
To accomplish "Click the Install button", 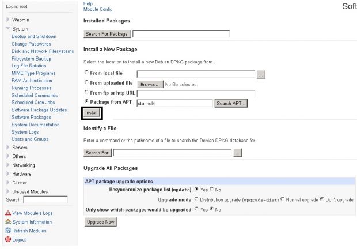I will (92, 113).
